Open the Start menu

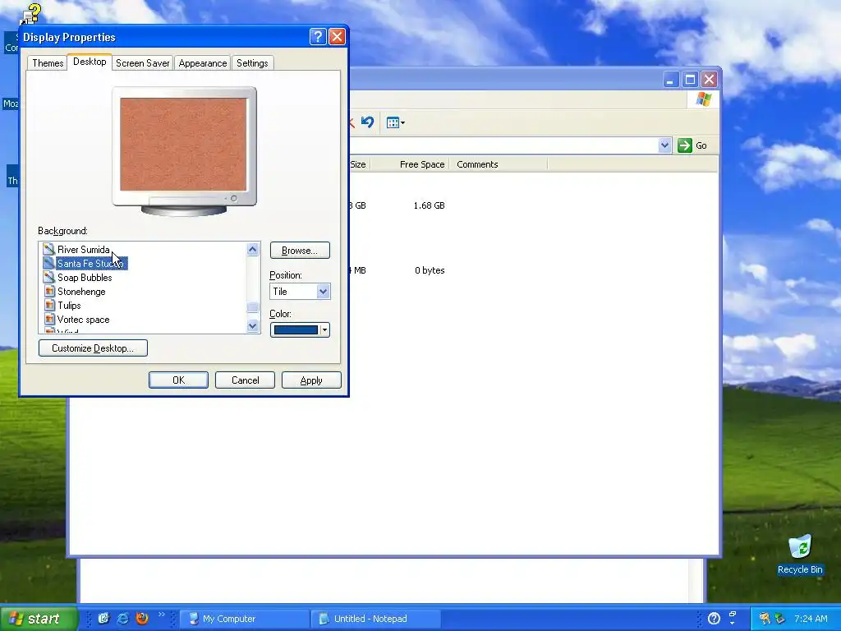click(x=39, y=618)
